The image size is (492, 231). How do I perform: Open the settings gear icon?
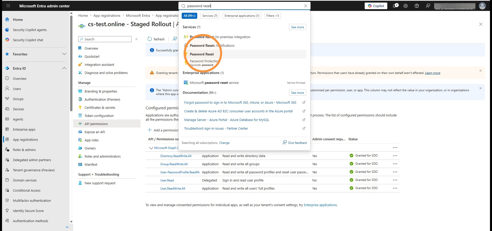pos(406,6)
